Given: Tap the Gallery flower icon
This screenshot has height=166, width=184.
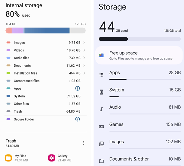Looking at the screenshot, I should click(x=51, y=158).
